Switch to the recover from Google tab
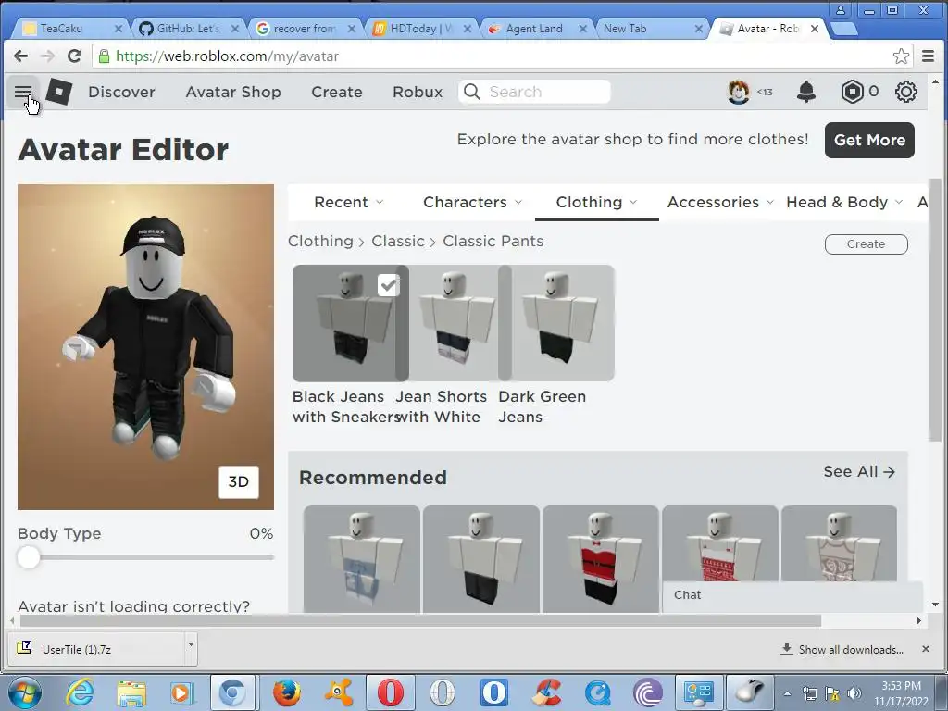Image resolution: width=948 pixels, height=711 pixels. [304, 29]
